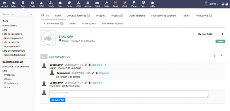Open Liste des prospects in sidebar
Viewport: 230px width, 111px height.
12,34
